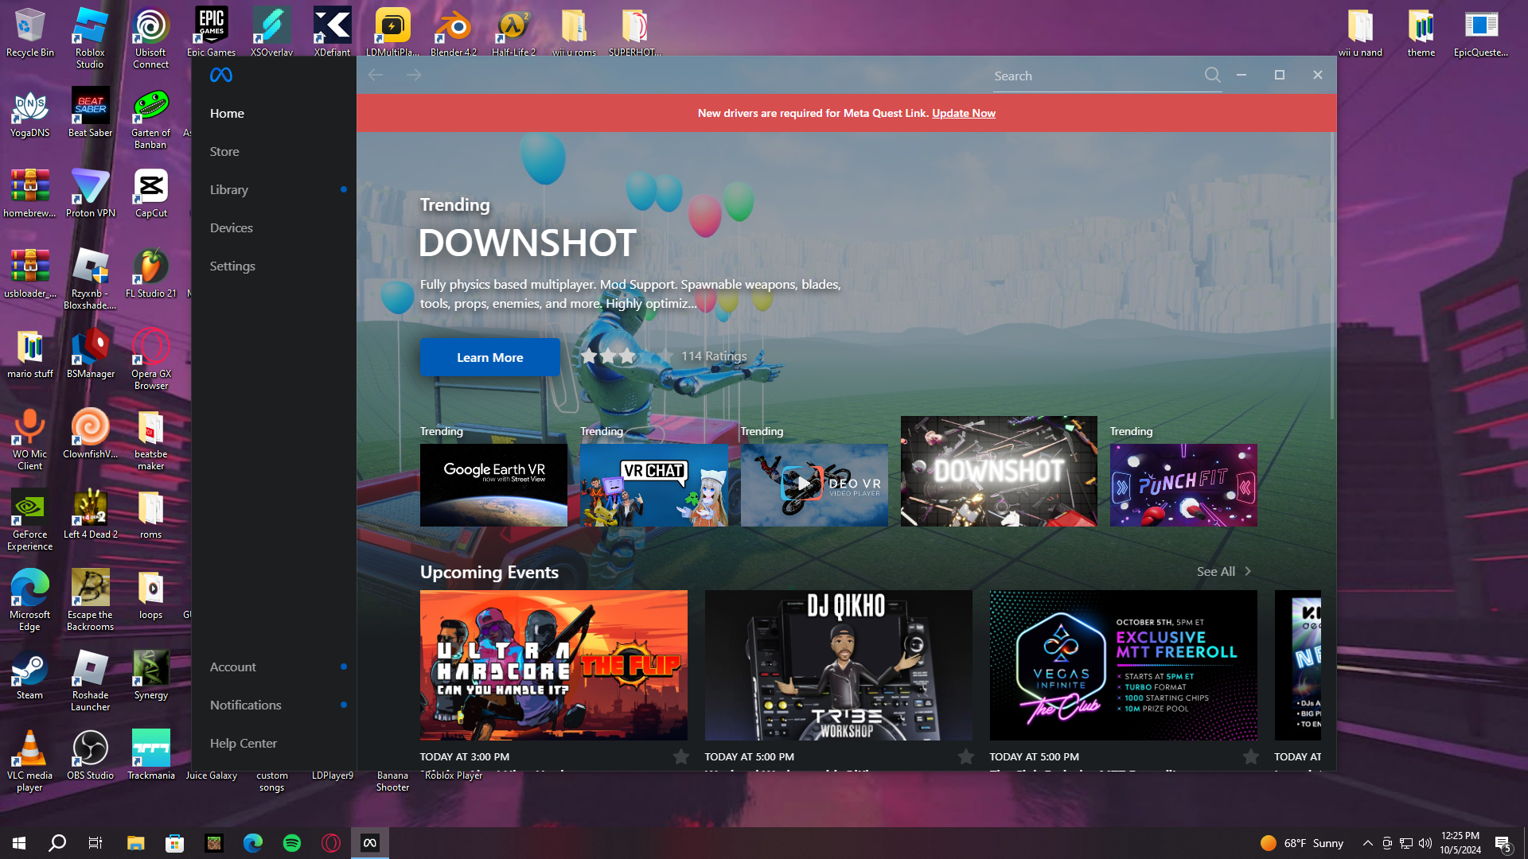Click the search magnifier icon

pyautogui.click(x=1212, y=75)
